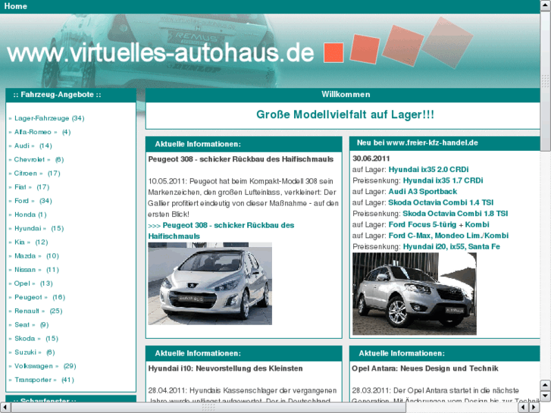Image resolution: width=551 pixels, height=413 pixels.
Task: Follow the Kombi link after Ford Focus
Action: [477, 224]
